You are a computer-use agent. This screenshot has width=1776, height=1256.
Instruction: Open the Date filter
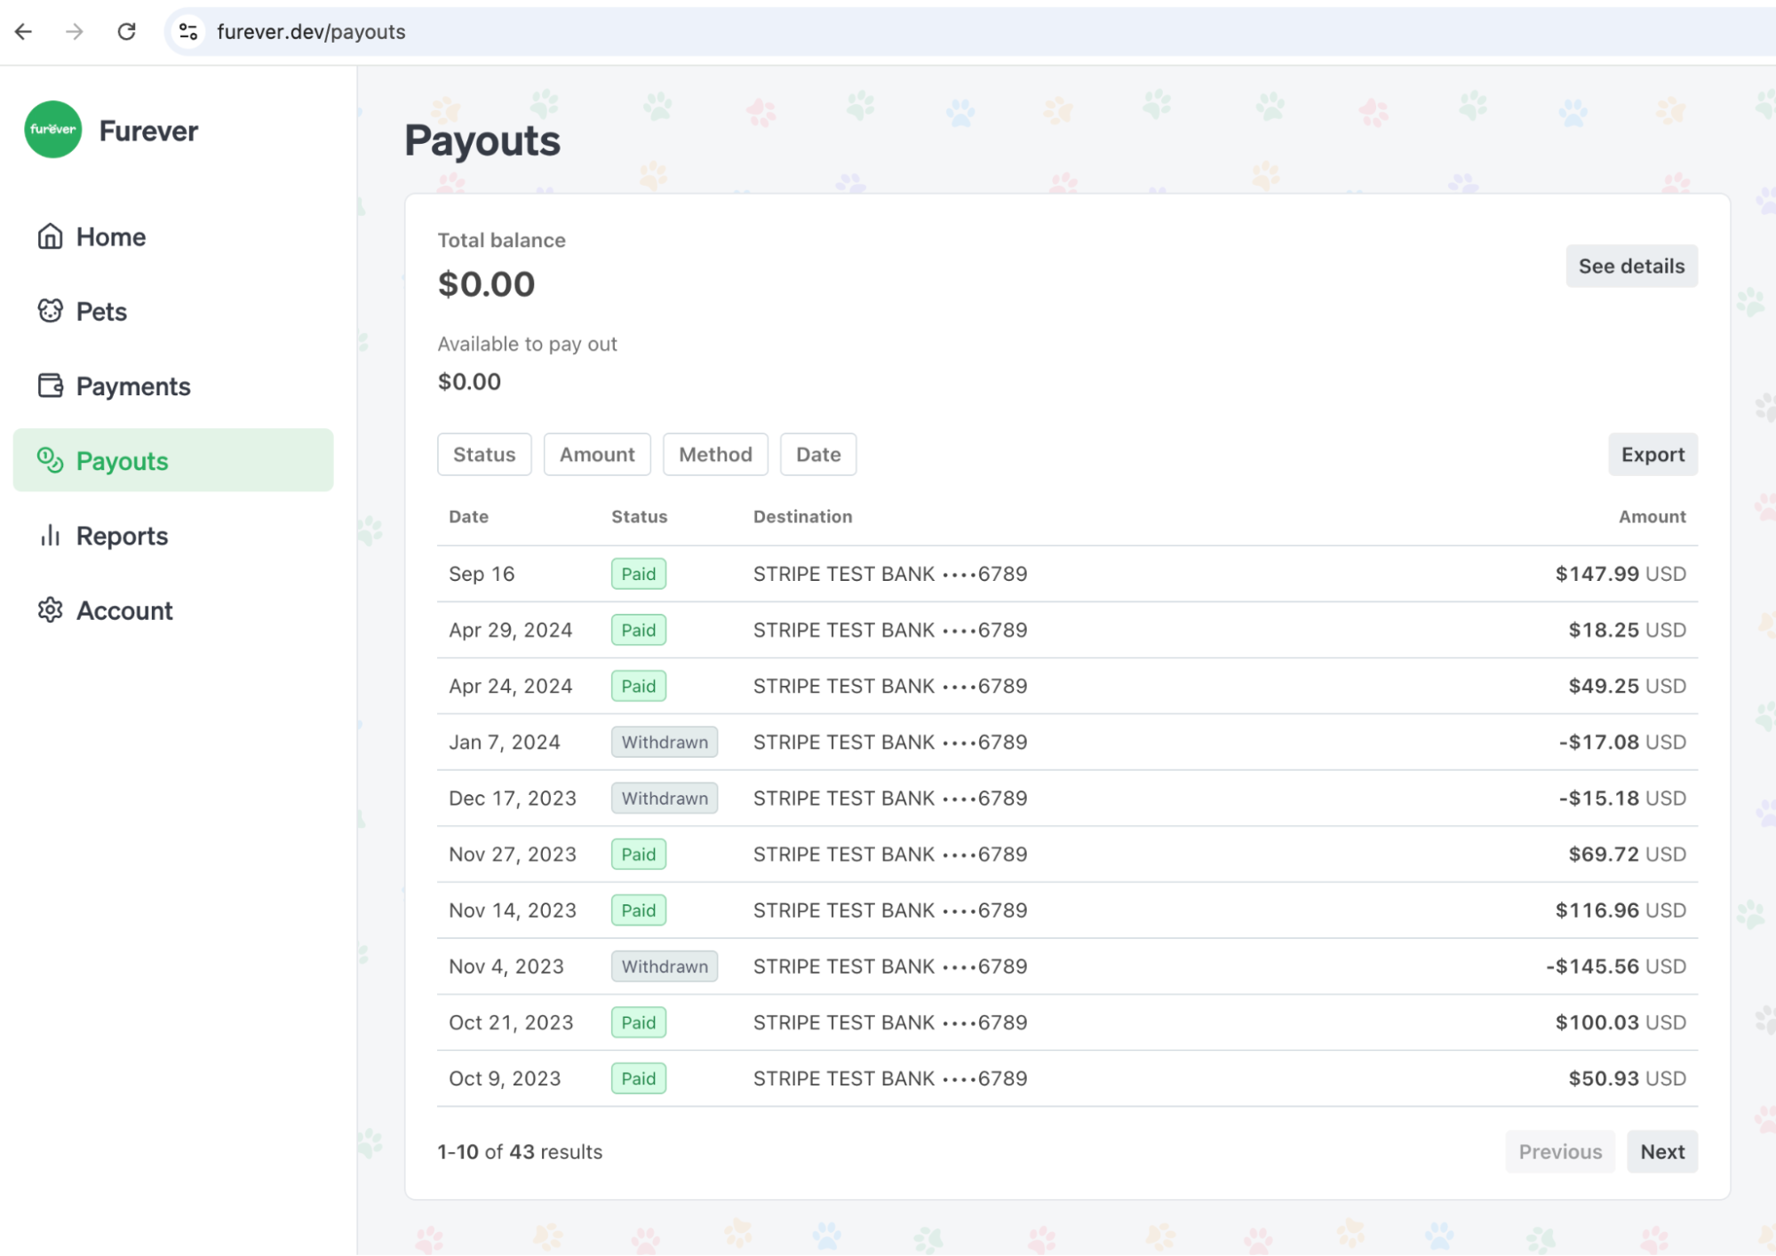coord(818,455)
